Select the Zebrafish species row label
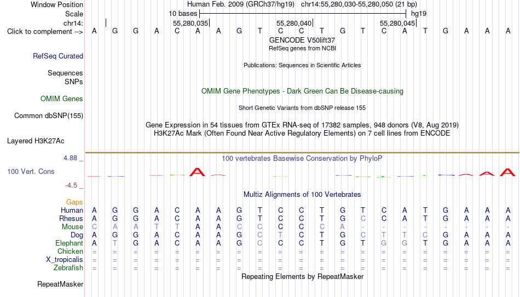 click(x=68, y=267)
